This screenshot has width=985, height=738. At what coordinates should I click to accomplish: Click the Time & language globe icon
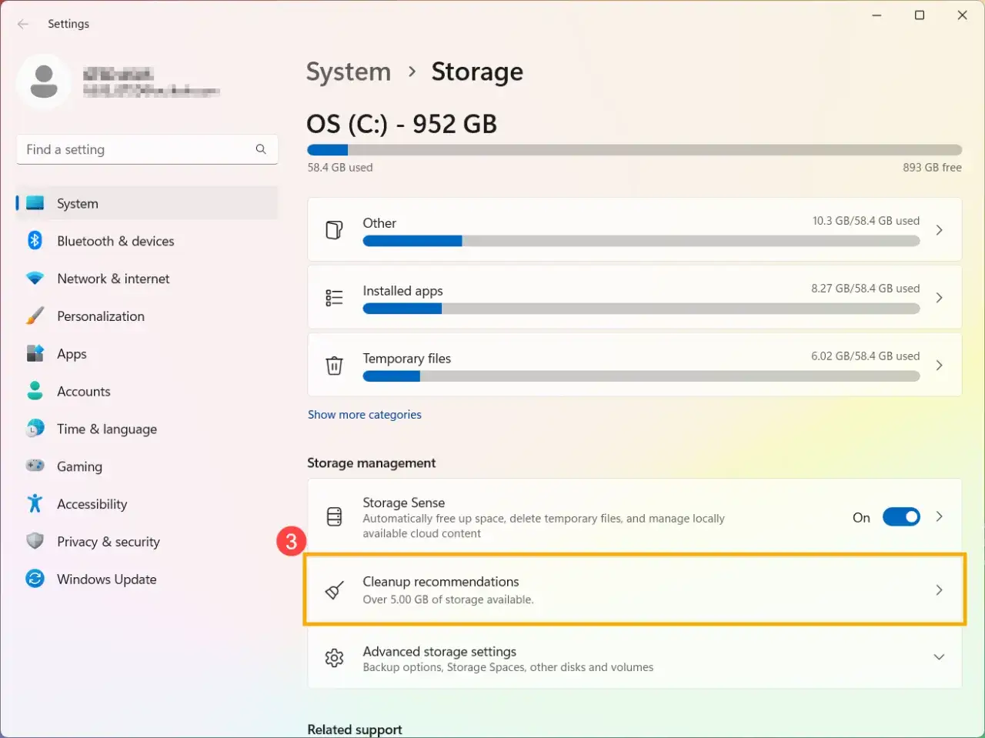click(35, 429)
